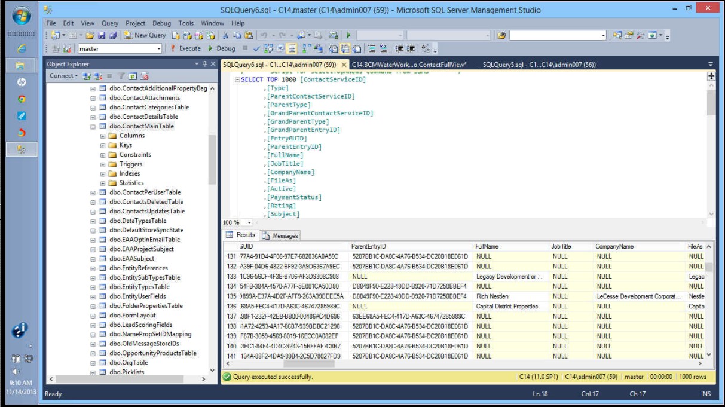Click the Disconnect icon in Object Explorer
Screen dimensions: 725x407
click(98, 76)
